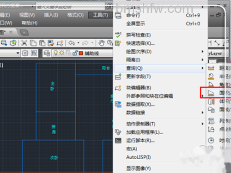This screenshot has height=173, width=231.
Task: Expand the undo history dropdown arrow
Action: point(79,43)
